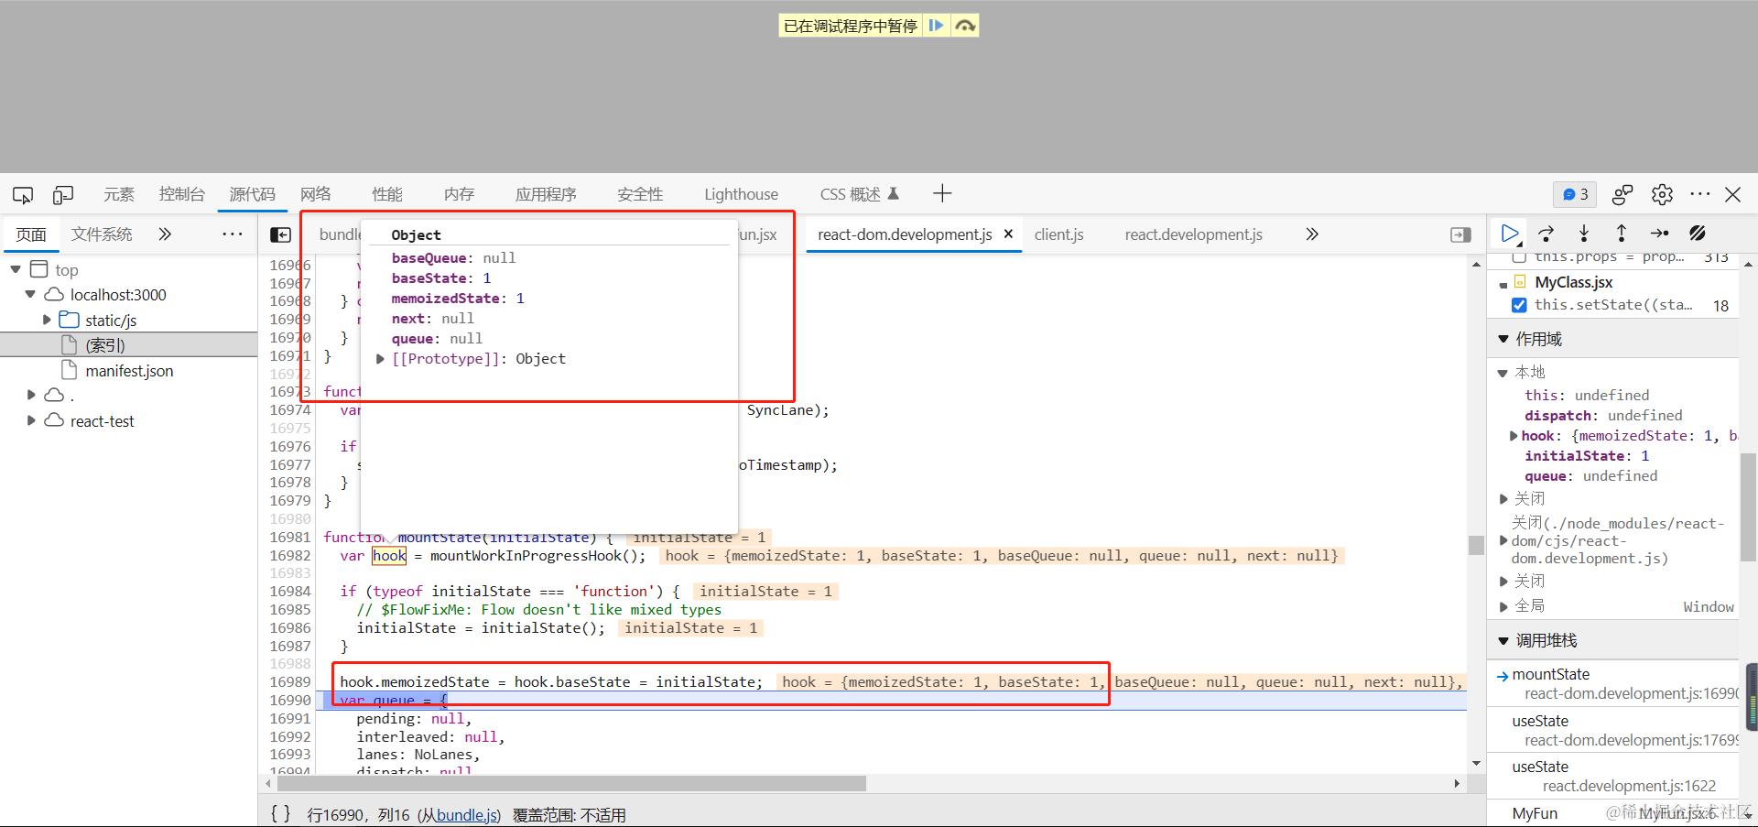Show more open editor tabs
Screen dimensions: 1758x827
(1312, 234)
